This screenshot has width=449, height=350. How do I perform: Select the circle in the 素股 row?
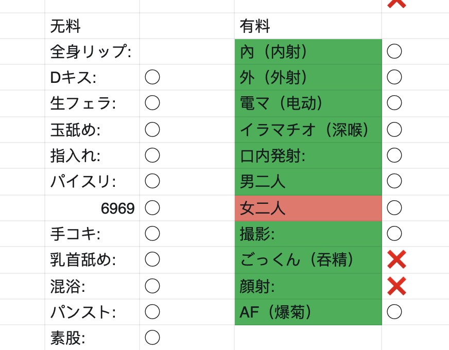[x=152, y=338]
